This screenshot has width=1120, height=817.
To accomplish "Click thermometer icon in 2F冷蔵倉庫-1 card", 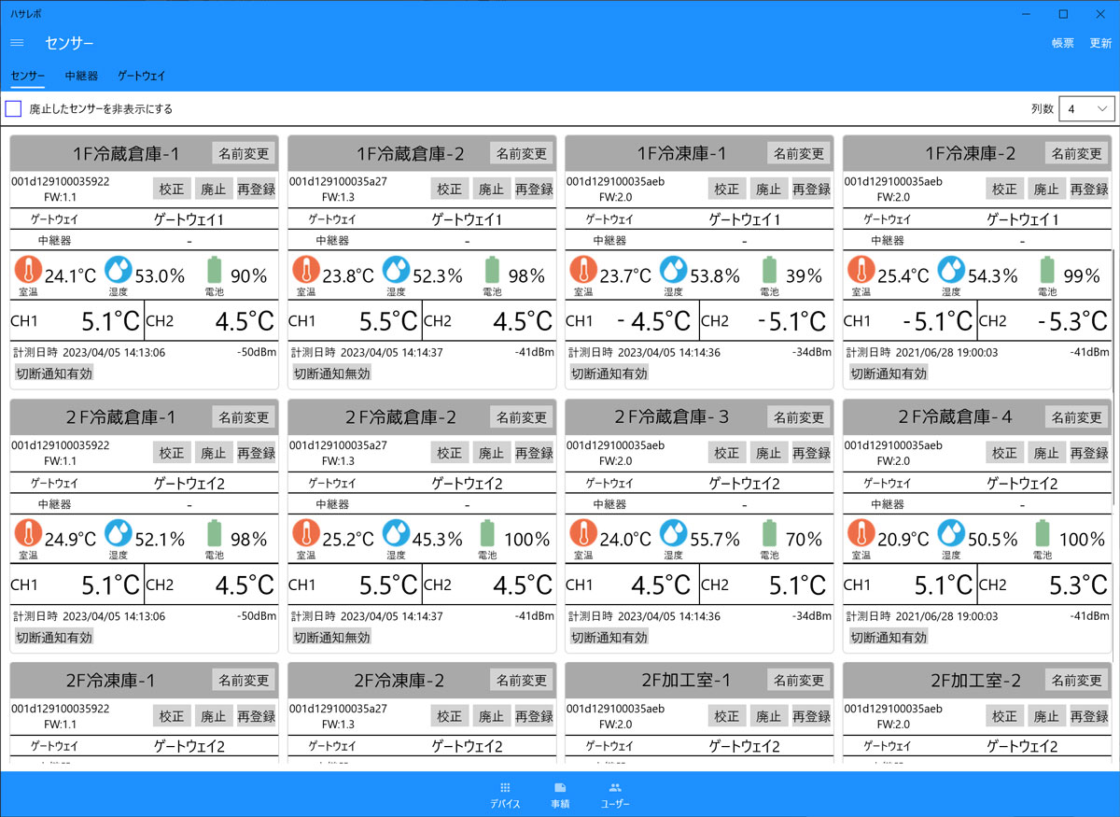I will tap(29, 535).
